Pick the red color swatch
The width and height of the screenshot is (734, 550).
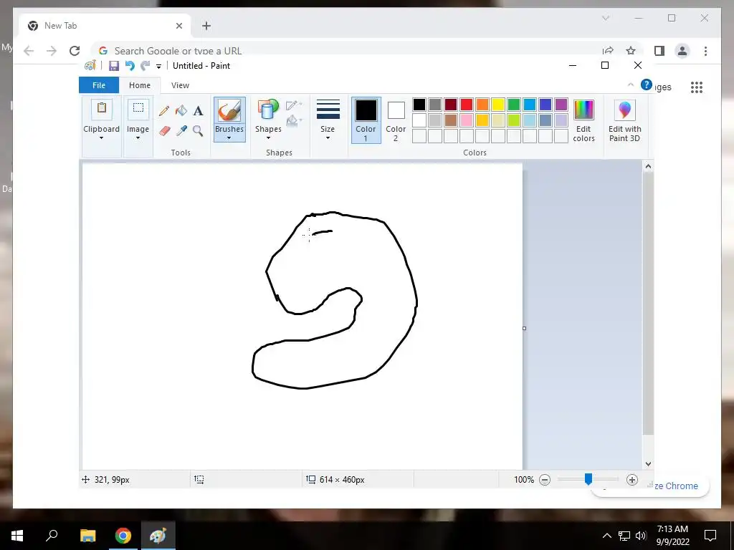(x=466, y=105)
